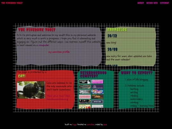Click the CHANGELOG heading
The width and height of the screenshot is (172, 129).
click(x=117, y=30)
